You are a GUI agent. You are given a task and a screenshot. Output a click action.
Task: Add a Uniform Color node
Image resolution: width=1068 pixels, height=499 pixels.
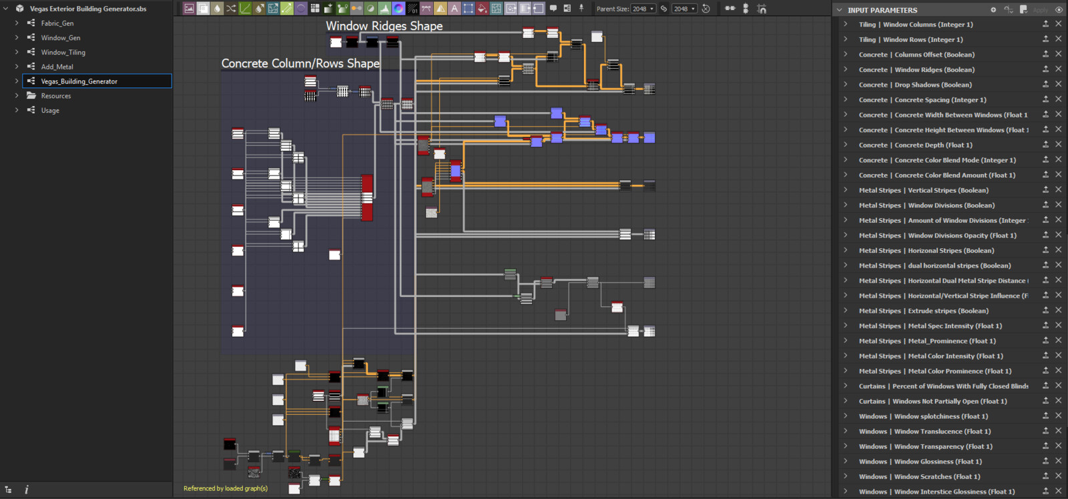click(482, 9)
